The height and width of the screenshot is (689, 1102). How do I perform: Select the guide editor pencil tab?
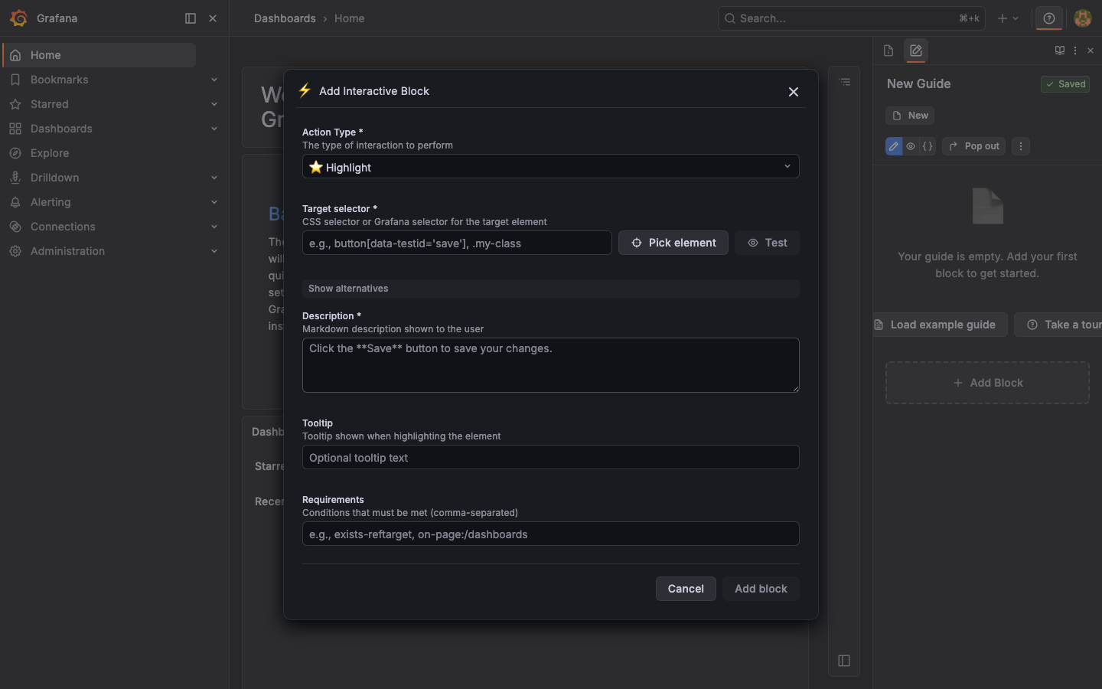click(x=916, y=51)
